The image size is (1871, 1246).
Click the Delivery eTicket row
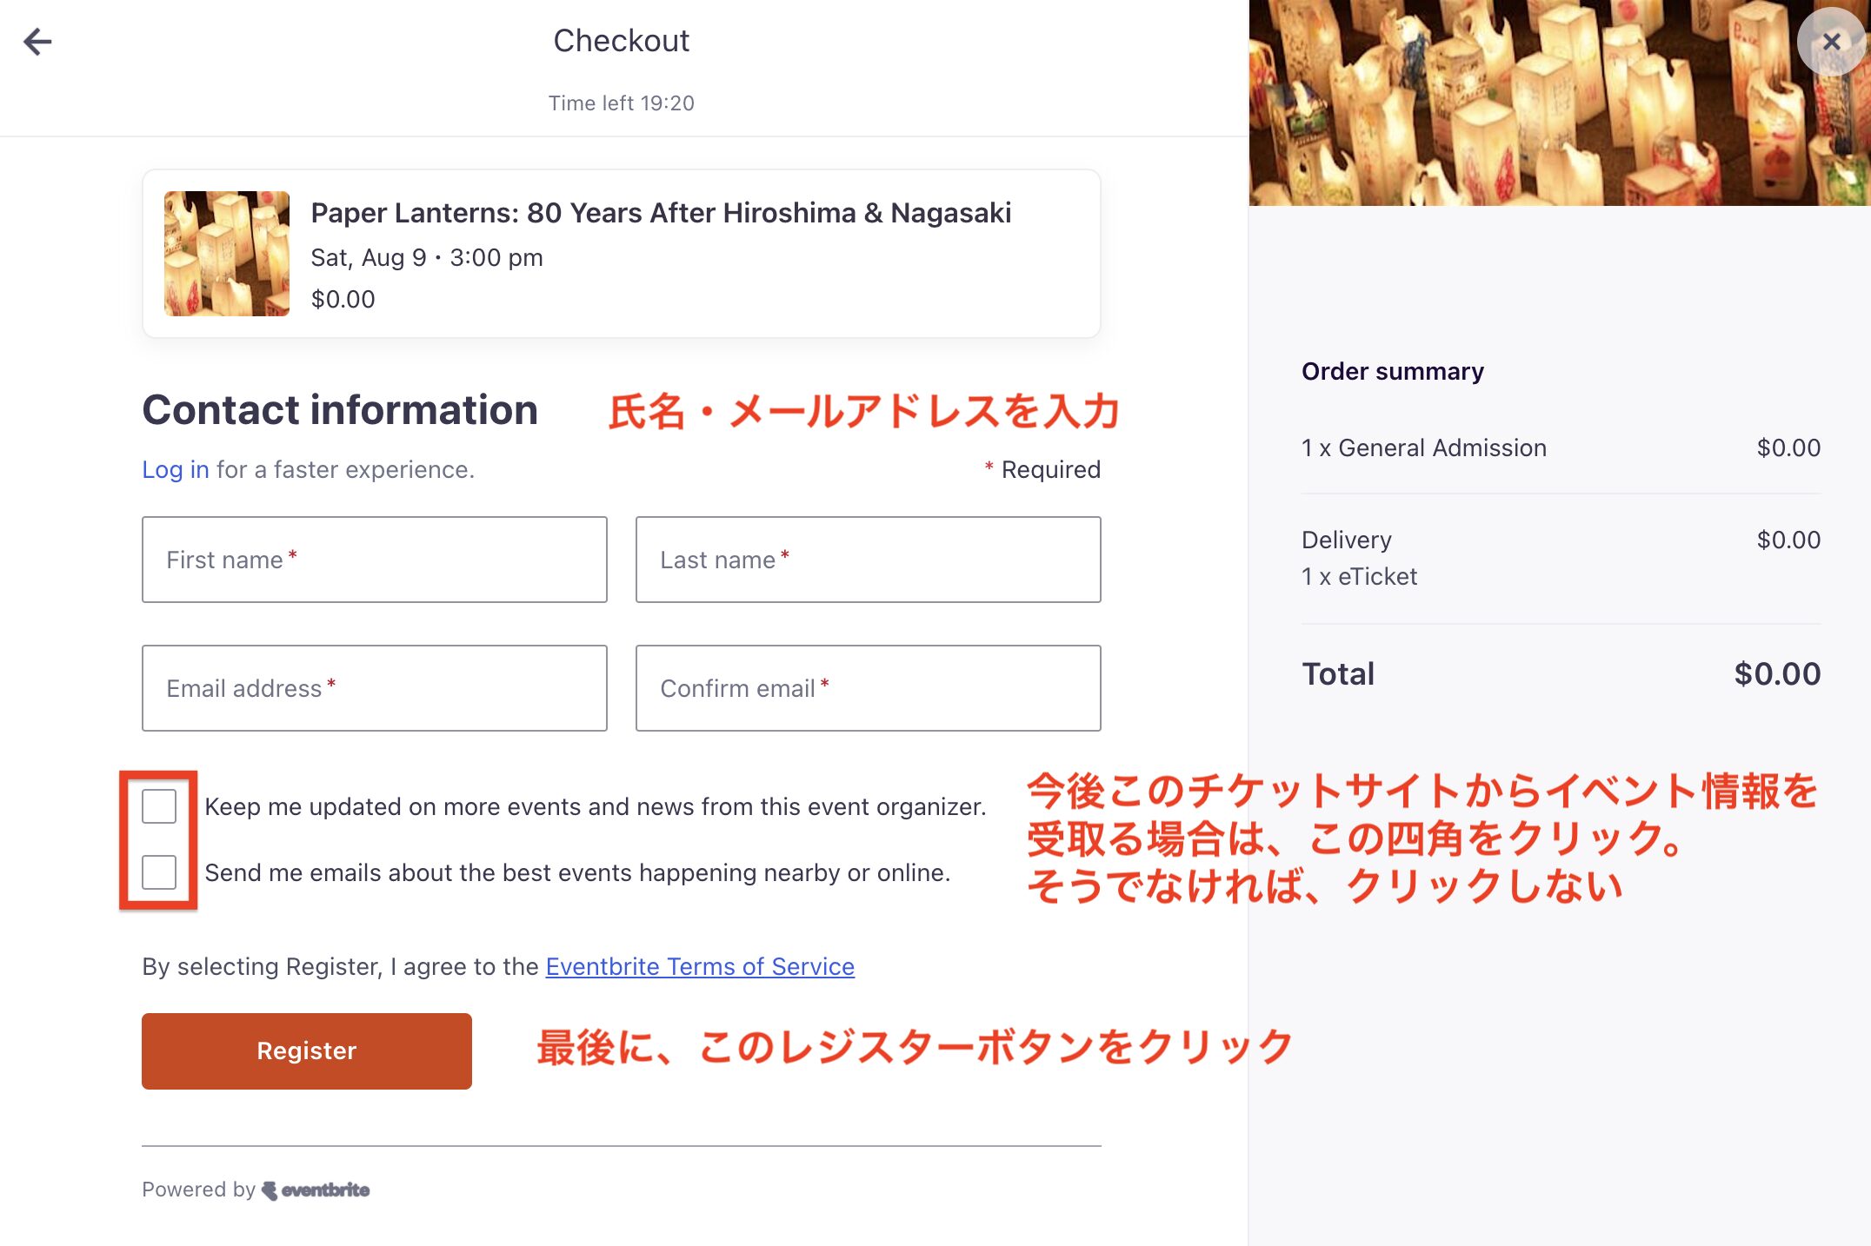point(1359,558)
